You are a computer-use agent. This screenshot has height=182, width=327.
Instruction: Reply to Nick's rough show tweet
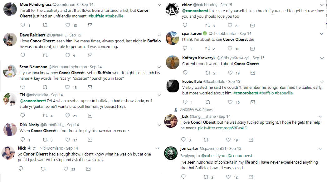pyautogui.click(x=21, y=169)
